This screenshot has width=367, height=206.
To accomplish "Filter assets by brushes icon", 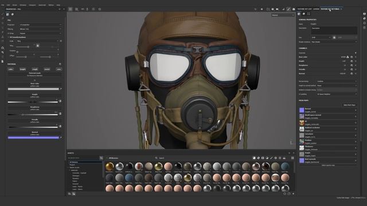I will point(271,158).
